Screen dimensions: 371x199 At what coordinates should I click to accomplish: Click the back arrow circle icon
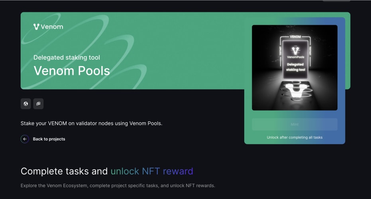point(25,139)
